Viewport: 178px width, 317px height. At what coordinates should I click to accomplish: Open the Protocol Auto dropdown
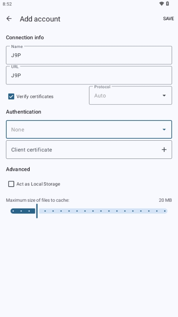(131, 95)
